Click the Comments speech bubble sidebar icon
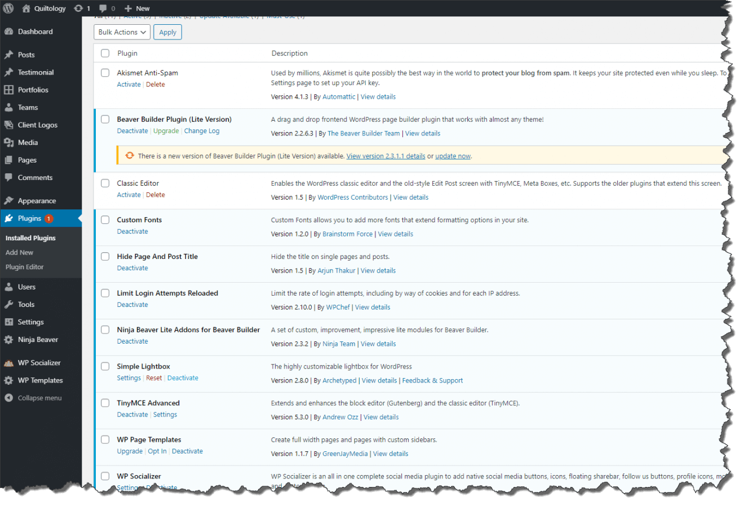744x505 pixels. coord(8,177)
